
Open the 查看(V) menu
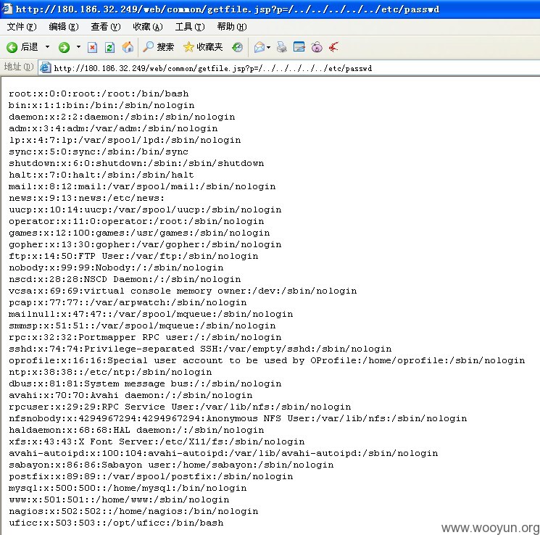click(x=106, y=27)
